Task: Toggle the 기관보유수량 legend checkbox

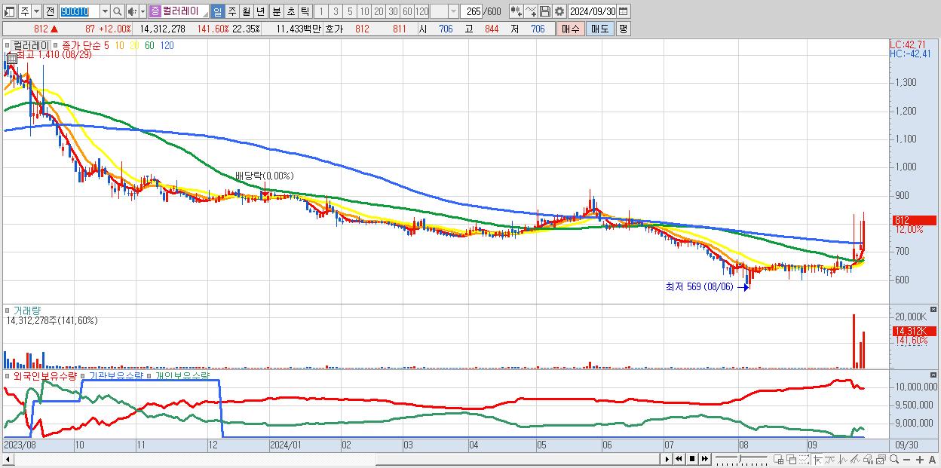Action: pyautogui.click(x=83, y=376)
